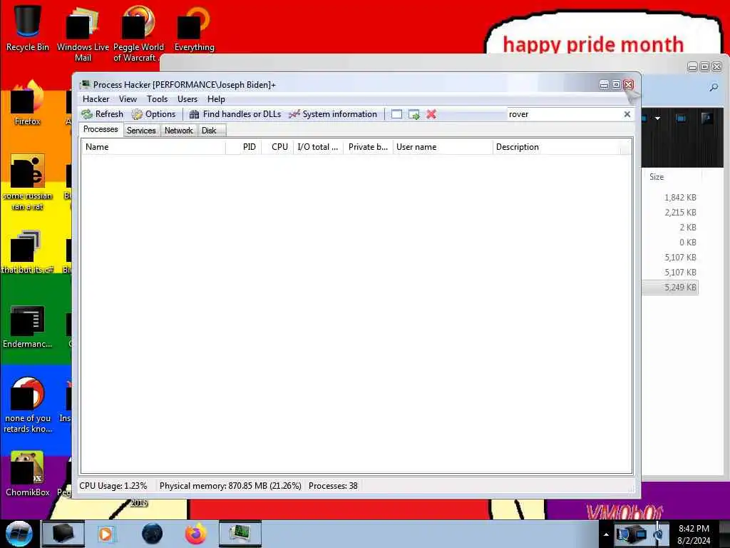Show hidden tray icons arrow
Image resolution: width=730 pixels, height=548 pixels.
click(606, 534)
